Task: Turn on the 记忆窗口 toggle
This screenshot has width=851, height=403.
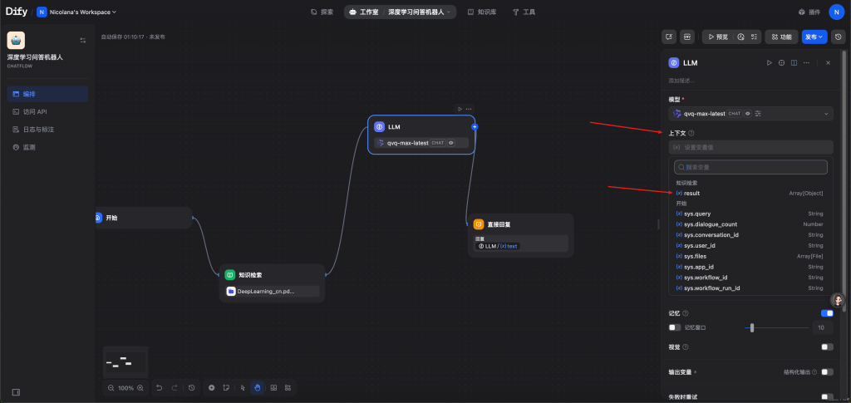Action: click(675, 327)
